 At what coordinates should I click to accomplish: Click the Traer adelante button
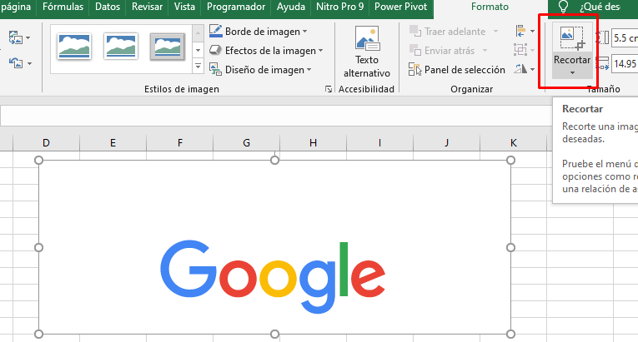(x=448, y=32)
